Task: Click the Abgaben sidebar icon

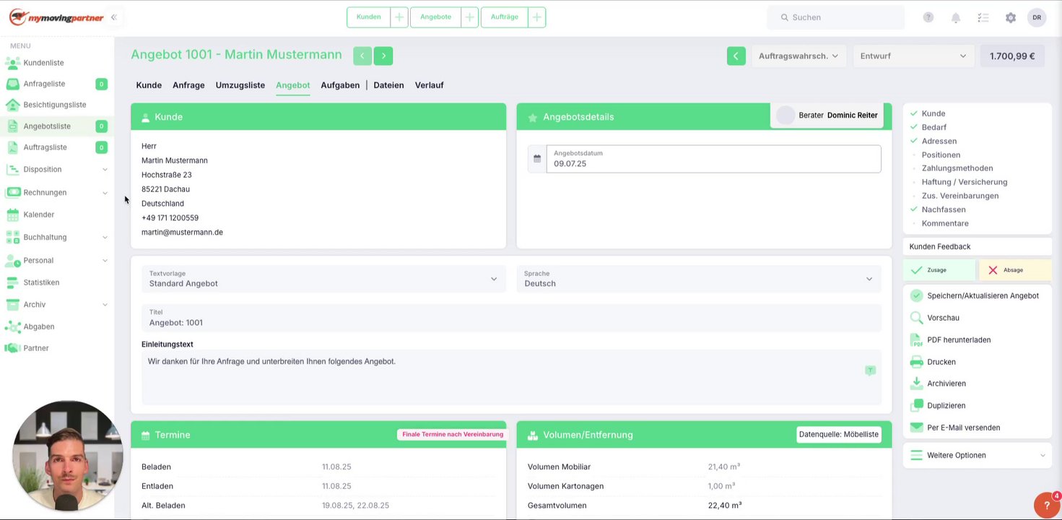Action: [x=12, y=326]
